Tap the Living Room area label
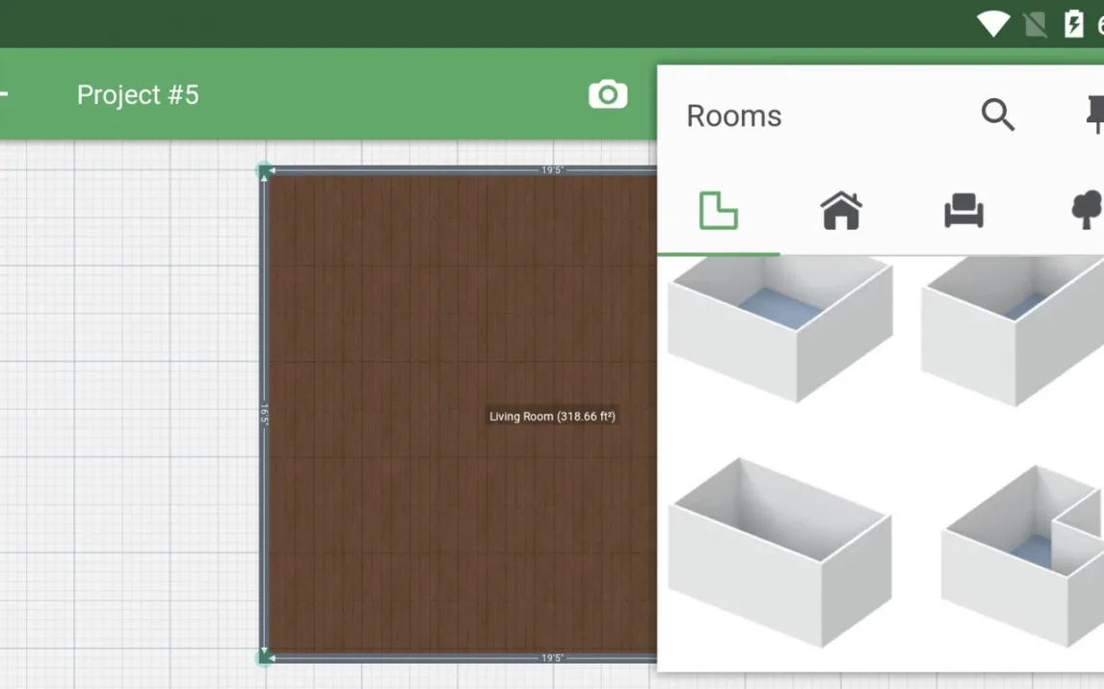Screen dimensions: 1104x689 tap(552, 417)
